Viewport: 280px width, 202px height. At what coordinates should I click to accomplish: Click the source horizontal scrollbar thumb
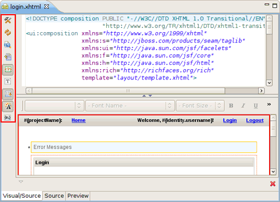click(x=128, y=91)
